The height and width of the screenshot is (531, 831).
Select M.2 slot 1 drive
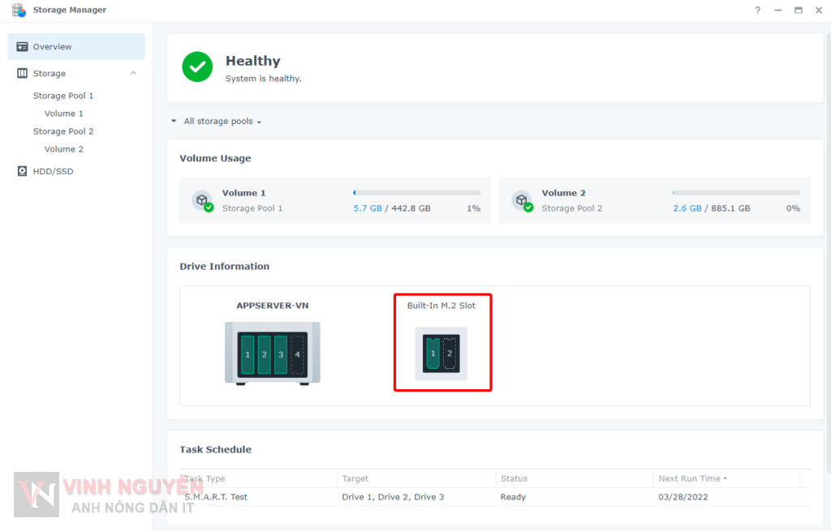click(x=433, y=353)
